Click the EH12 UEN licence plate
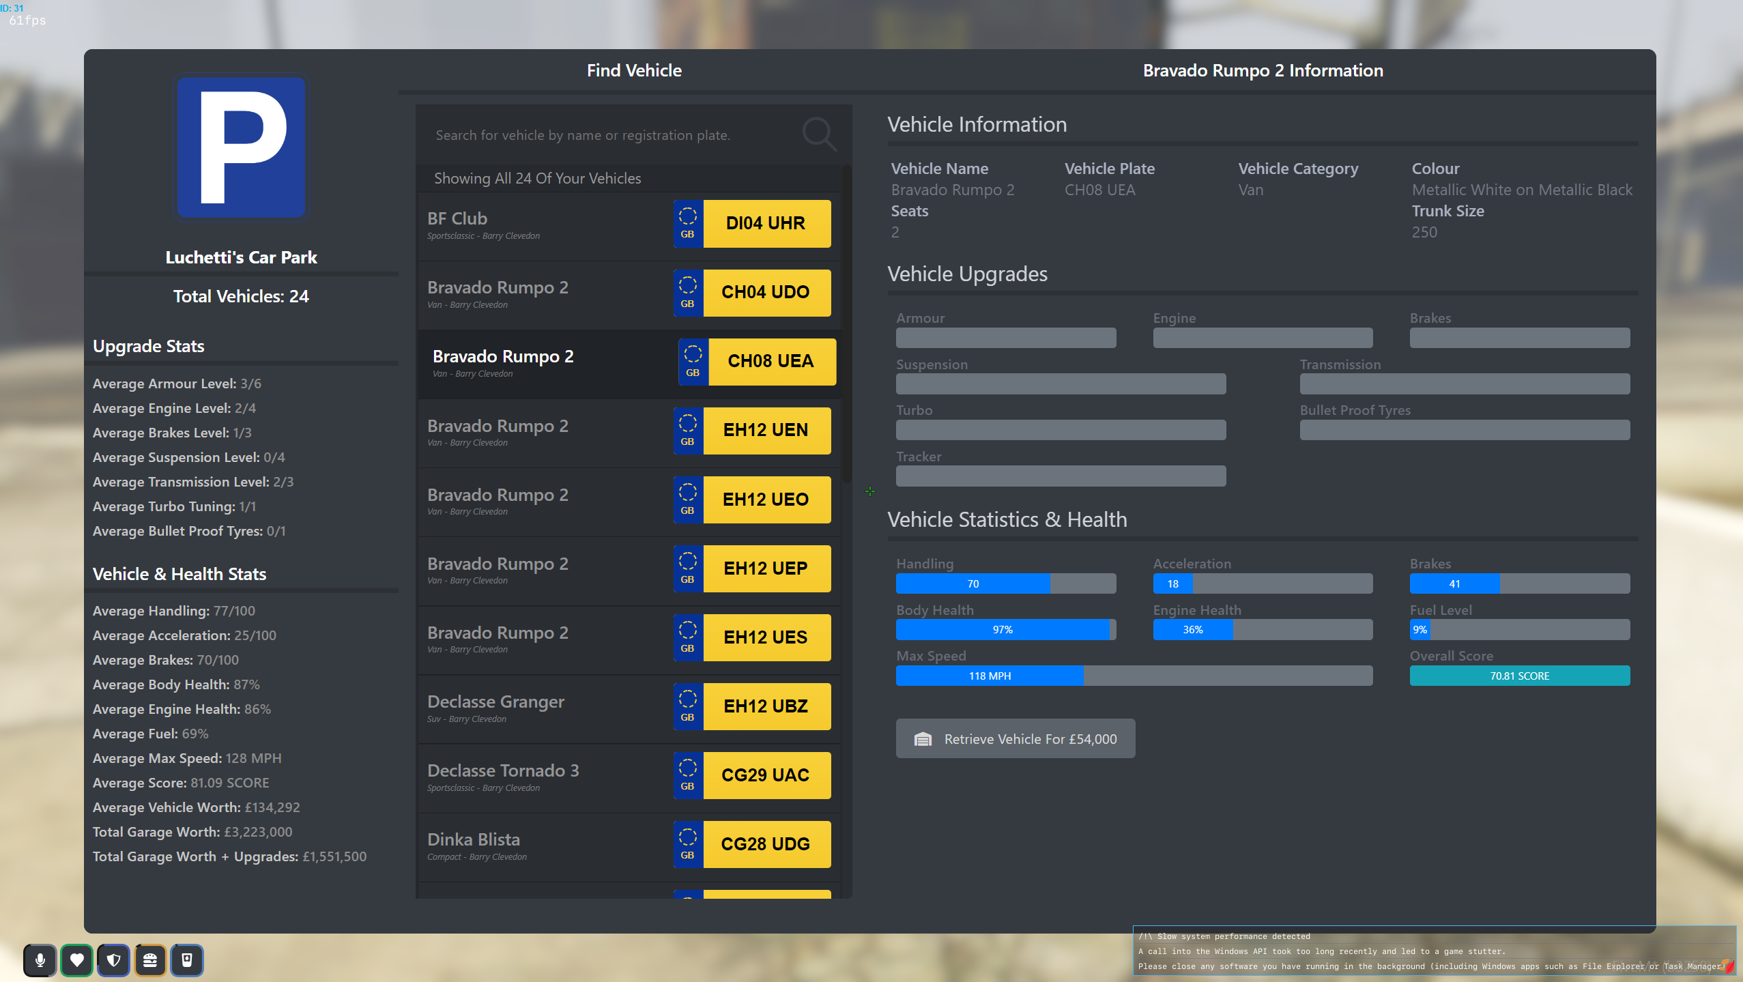Viewport: 1743px width, 982px height. [x=765, y=431]
